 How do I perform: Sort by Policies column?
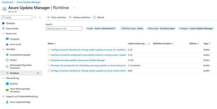pyautogui.click(x=194, y=44)
